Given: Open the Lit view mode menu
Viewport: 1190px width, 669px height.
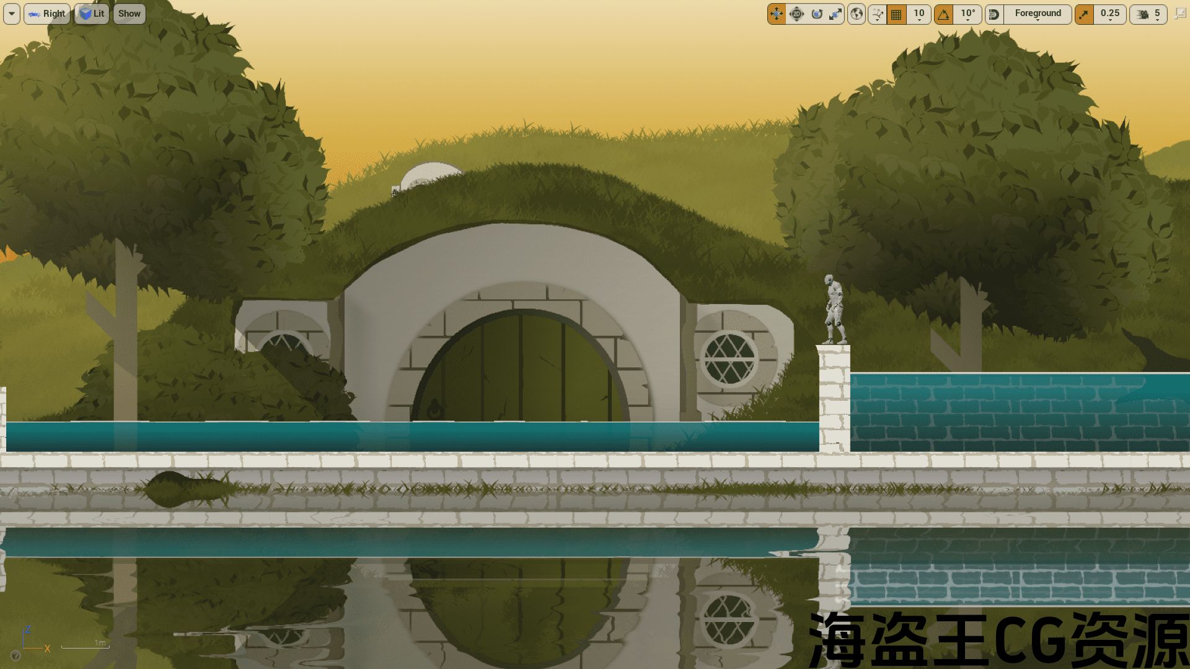Looking at the screenshot, I should (92, 14).
